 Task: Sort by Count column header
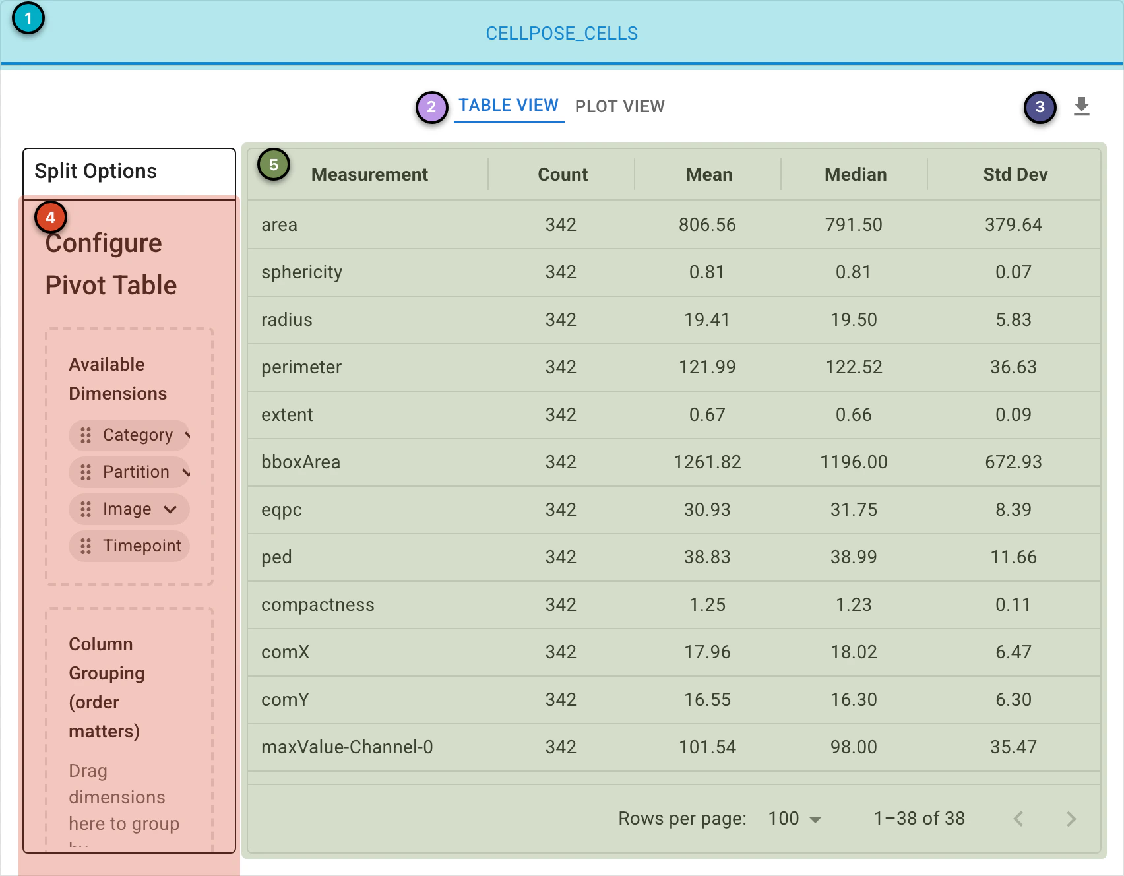(563, 174)
